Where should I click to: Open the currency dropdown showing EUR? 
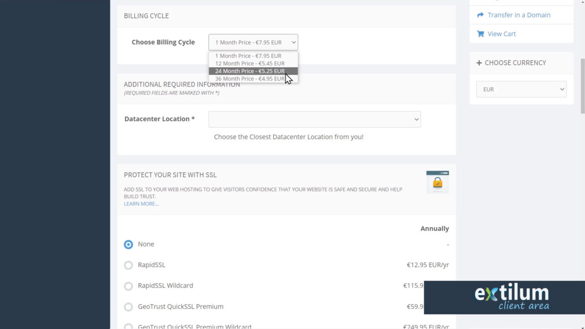coord(521,89)
